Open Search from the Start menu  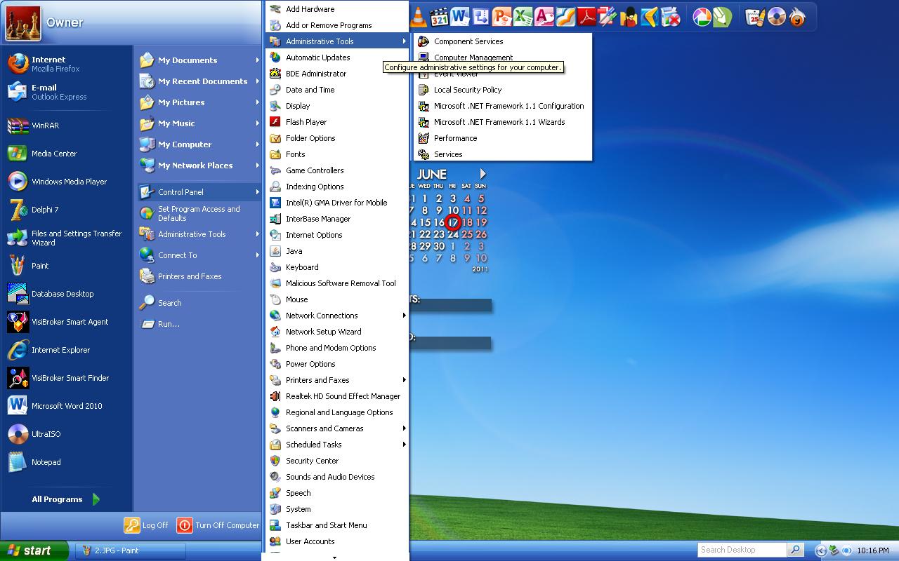coord(199,303)
